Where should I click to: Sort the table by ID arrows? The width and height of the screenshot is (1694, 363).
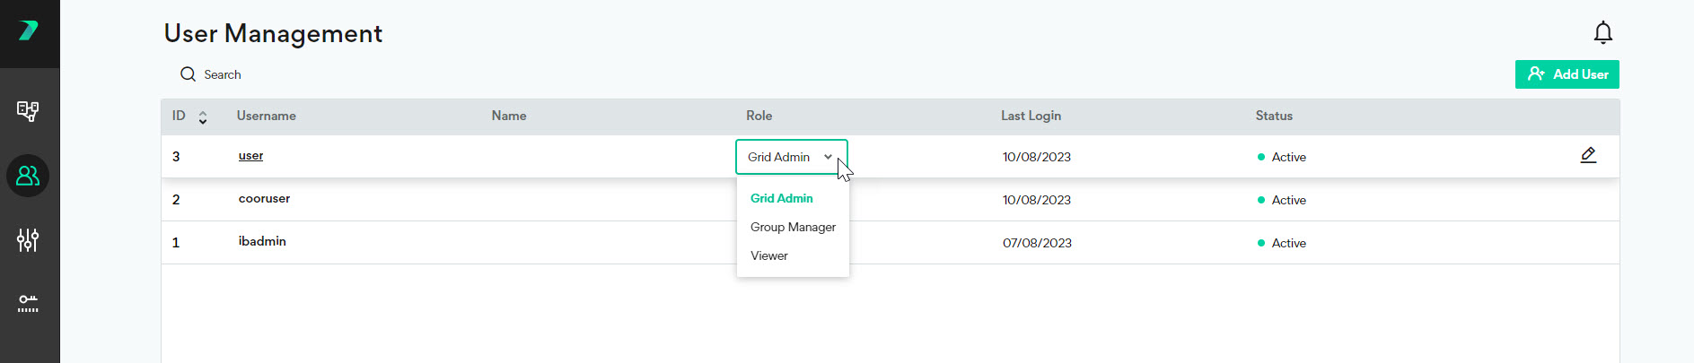click(203, 117)
